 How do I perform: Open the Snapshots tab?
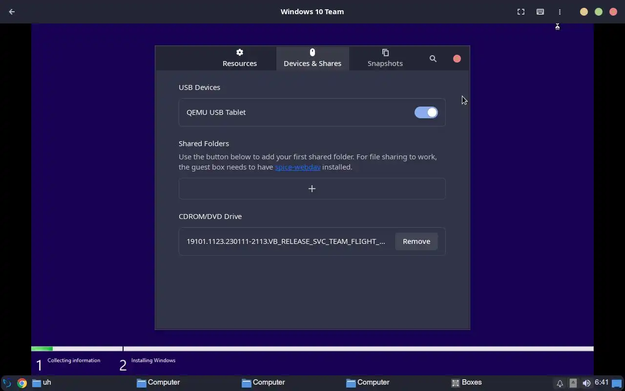385,58
